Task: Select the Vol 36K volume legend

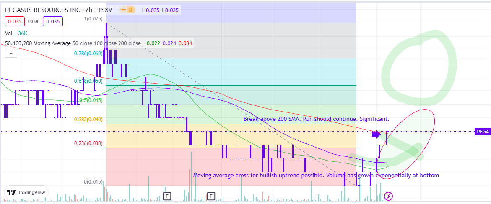Action: point(16,33)
